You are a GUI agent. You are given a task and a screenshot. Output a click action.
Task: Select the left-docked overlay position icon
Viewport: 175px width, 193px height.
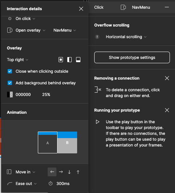(x=69, y=60)
